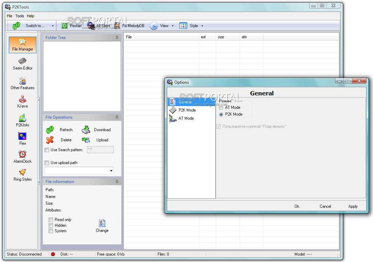Click the P2KTools title bar app icon

coord(8,7)
